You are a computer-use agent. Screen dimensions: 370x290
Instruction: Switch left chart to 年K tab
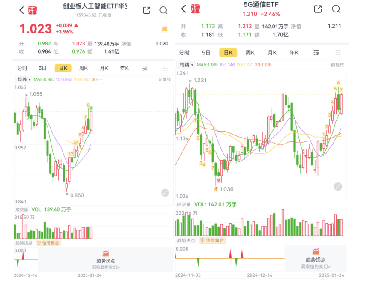pos(124,69)
